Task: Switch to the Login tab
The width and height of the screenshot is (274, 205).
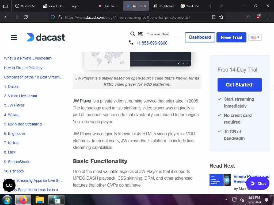Action: 74,6
